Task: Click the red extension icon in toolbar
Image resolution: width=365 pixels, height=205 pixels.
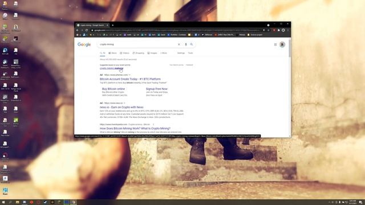Action: [x=274, y=30]
